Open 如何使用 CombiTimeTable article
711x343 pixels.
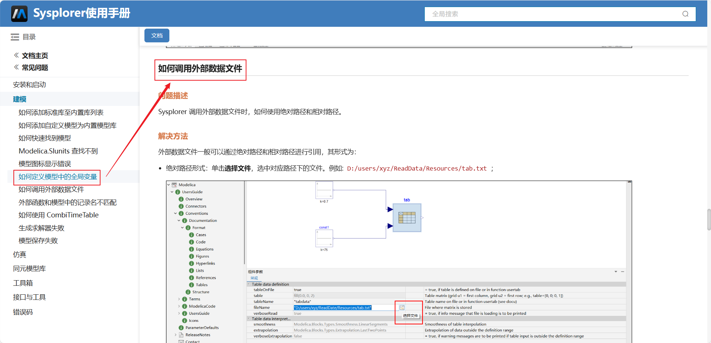point(58,215)
